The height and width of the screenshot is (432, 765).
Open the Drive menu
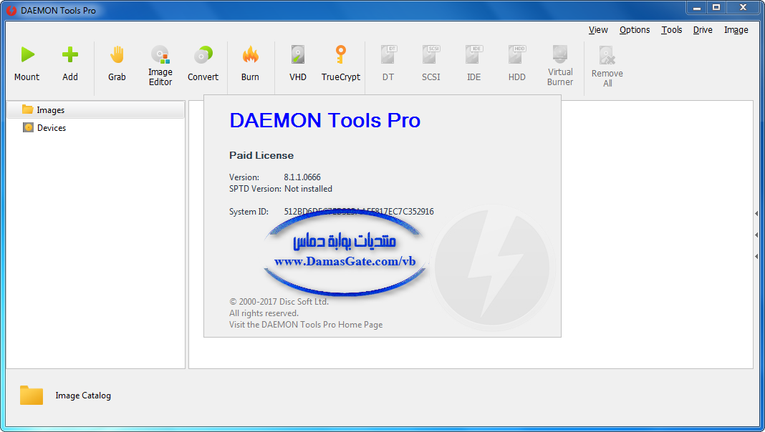point(703,30)
